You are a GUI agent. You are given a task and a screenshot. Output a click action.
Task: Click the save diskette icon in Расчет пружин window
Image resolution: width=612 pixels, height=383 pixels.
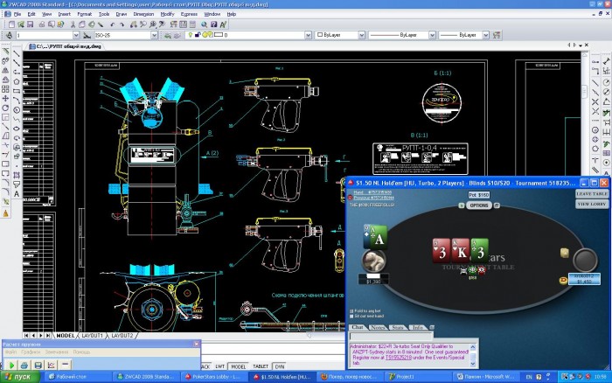[38, 365]
